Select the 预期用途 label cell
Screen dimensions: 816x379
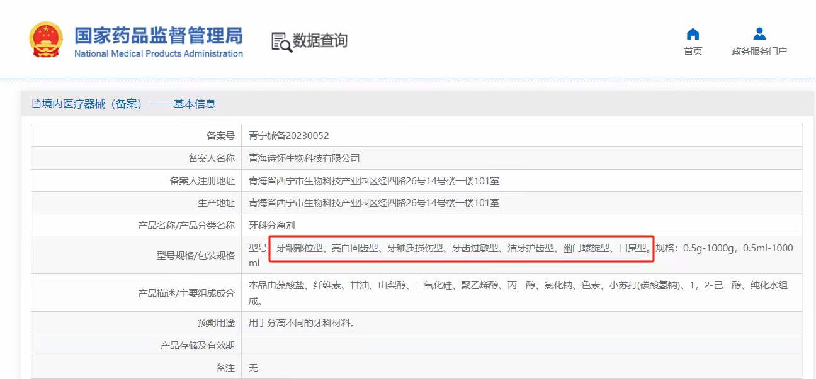tap(137, 323)
